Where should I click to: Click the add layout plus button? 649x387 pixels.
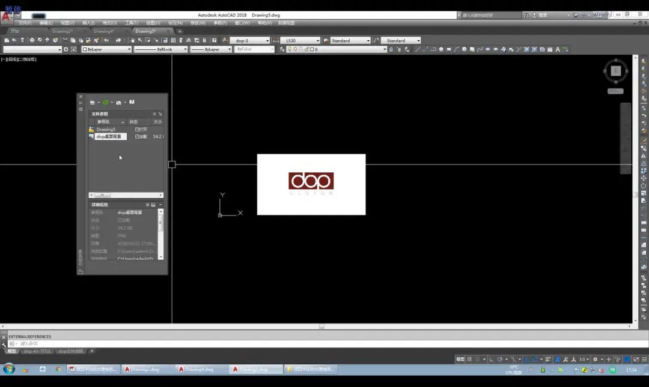coord(92,351)
